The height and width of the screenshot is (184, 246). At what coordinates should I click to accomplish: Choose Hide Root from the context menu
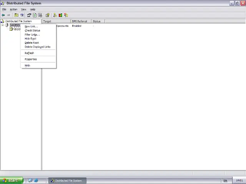38,39
